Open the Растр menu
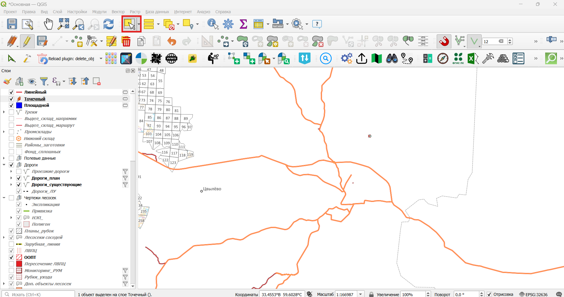Screen dimensions: 564x297 point(135,12)
